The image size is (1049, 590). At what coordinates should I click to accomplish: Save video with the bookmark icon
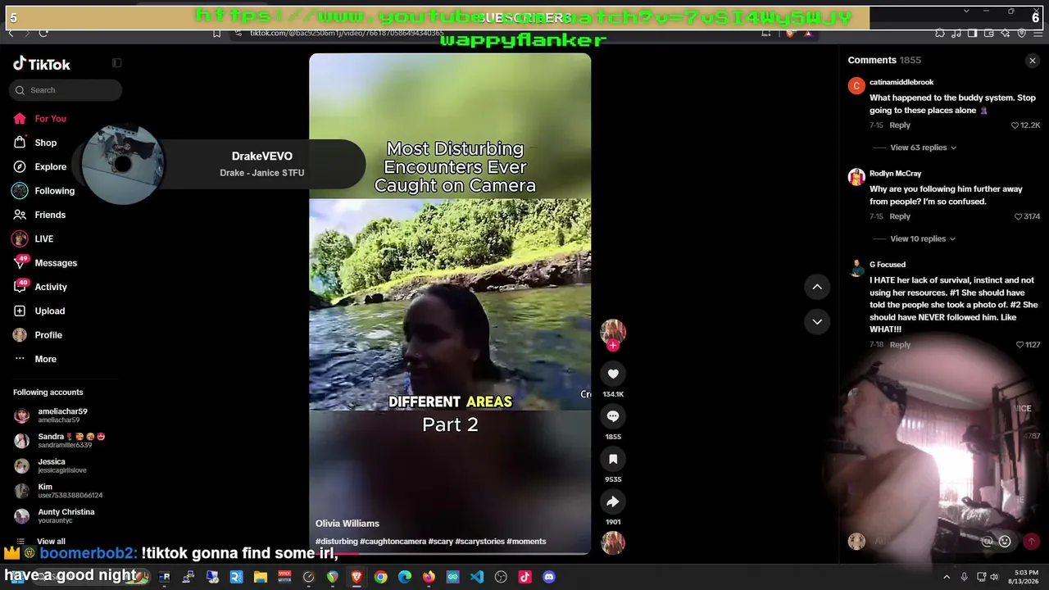pyautogui.click(x=613, y=459)
